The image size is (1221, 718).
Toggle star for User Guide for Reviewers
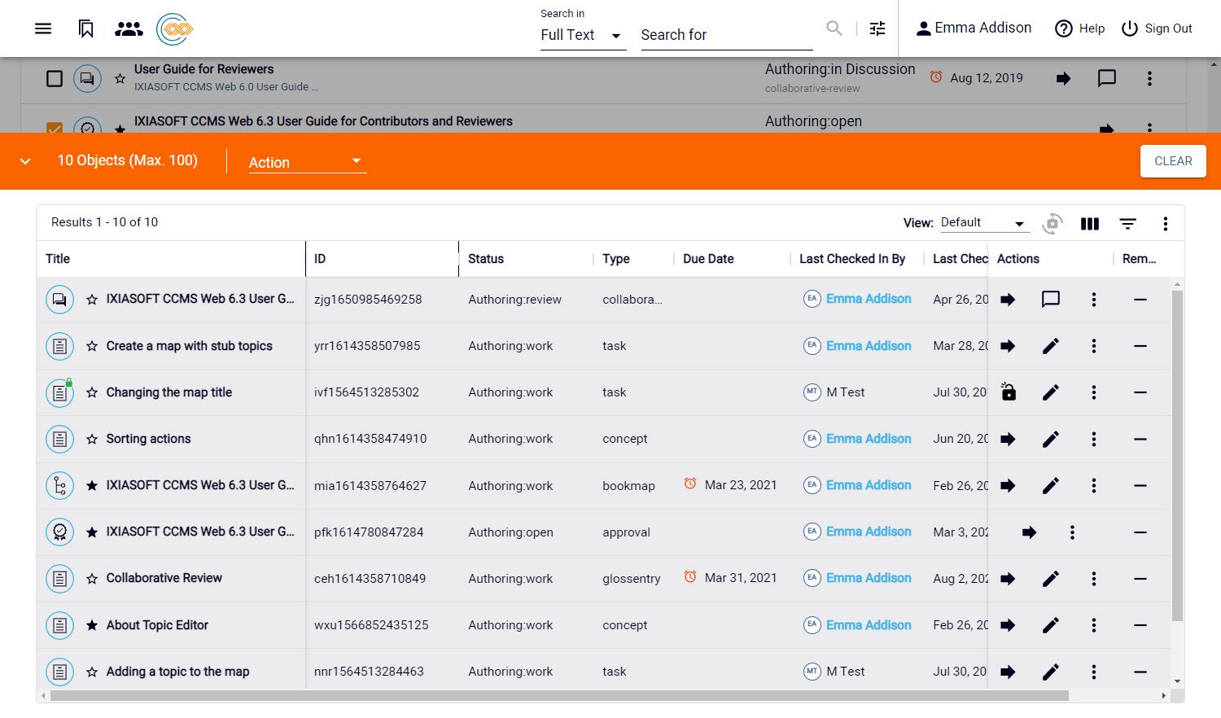(x=120, y=79)
